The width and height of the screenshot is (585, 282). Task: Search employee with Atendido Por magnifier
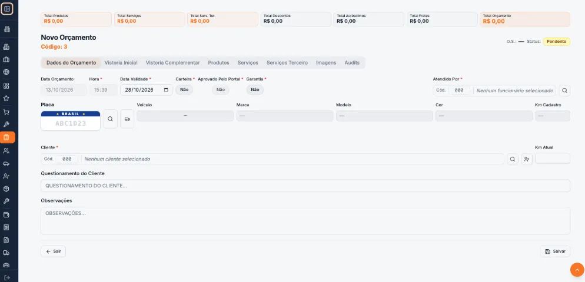click(x=564, y=90)
